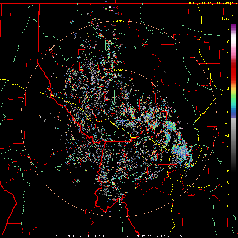
Task: Click the -6 value on color scale
Action: point(227,182)
